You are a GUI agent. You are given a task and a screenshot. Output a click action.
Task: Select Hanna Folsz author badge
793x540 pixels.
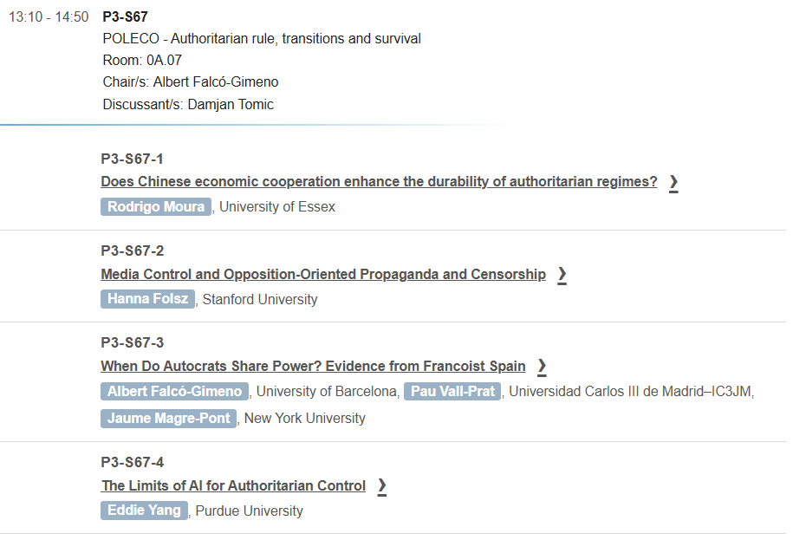[147, 299]
